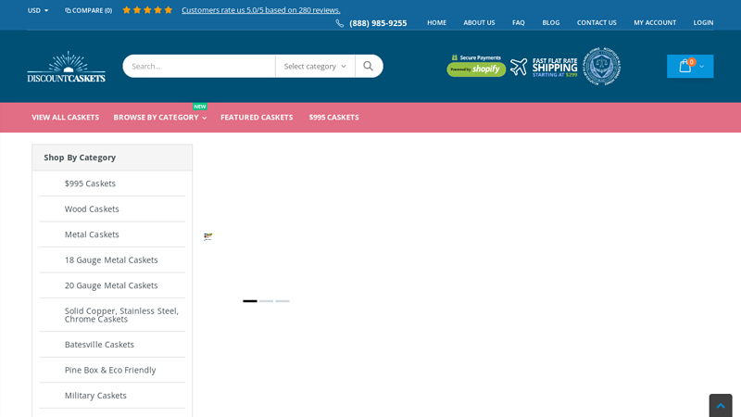Click the search input field
741x417 pixels.
pyautogui.click(x=199, y=66)
